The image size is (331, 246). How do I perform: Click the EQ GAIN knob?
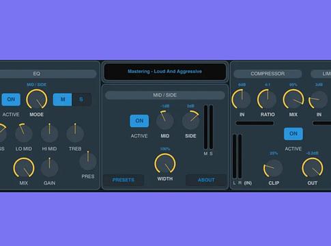(x=49, y=168)
